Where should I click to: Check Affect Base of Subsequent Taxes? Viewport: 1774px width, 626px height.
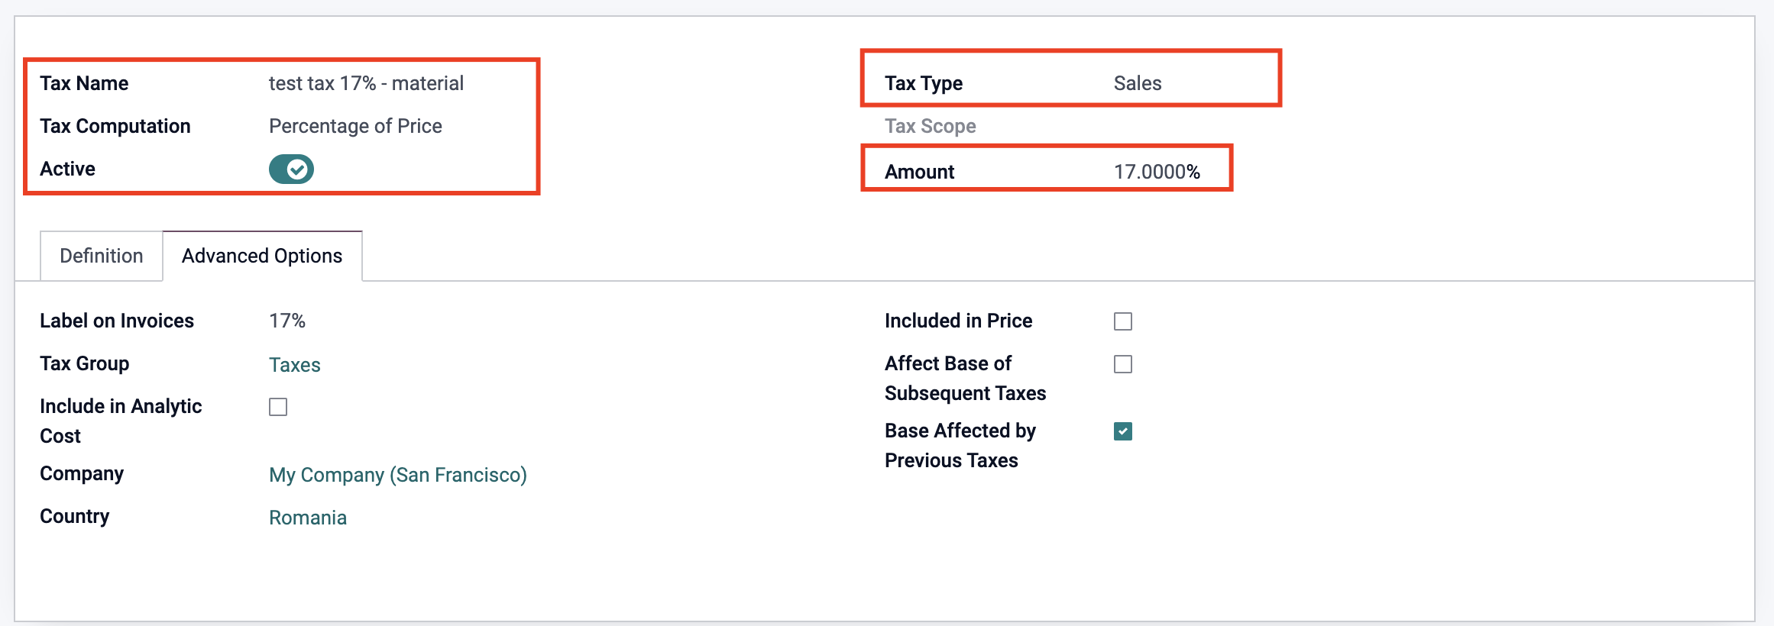pos(1122,364)
